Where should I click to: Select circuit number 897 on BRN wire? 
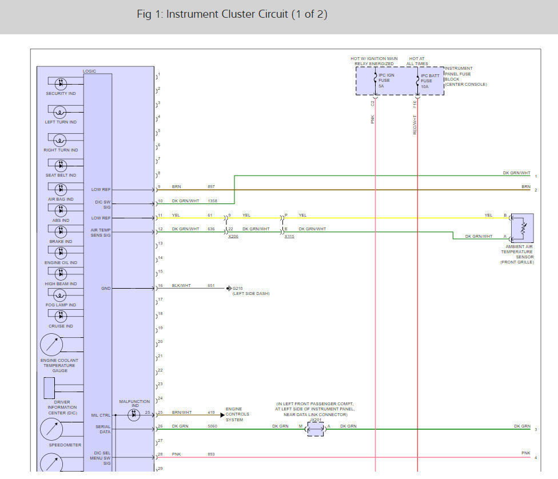211,186
